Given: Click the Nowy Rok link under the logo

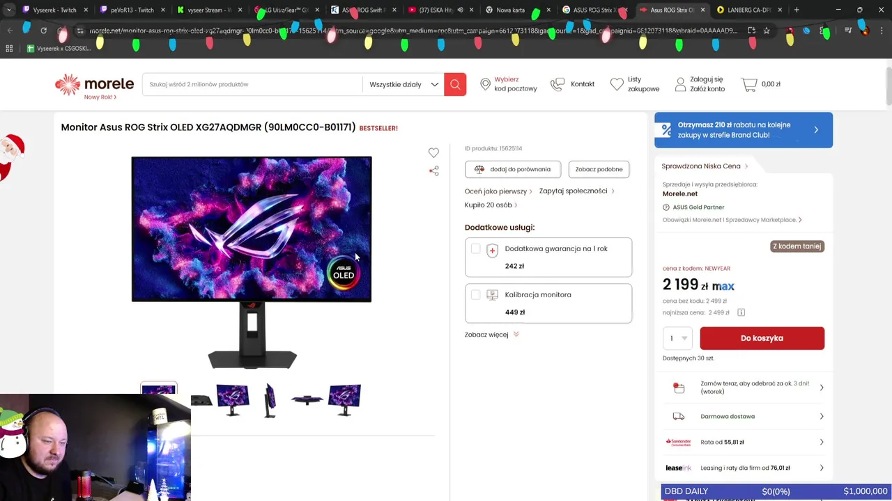Looking at the screenshot, I should click(100, 97).
